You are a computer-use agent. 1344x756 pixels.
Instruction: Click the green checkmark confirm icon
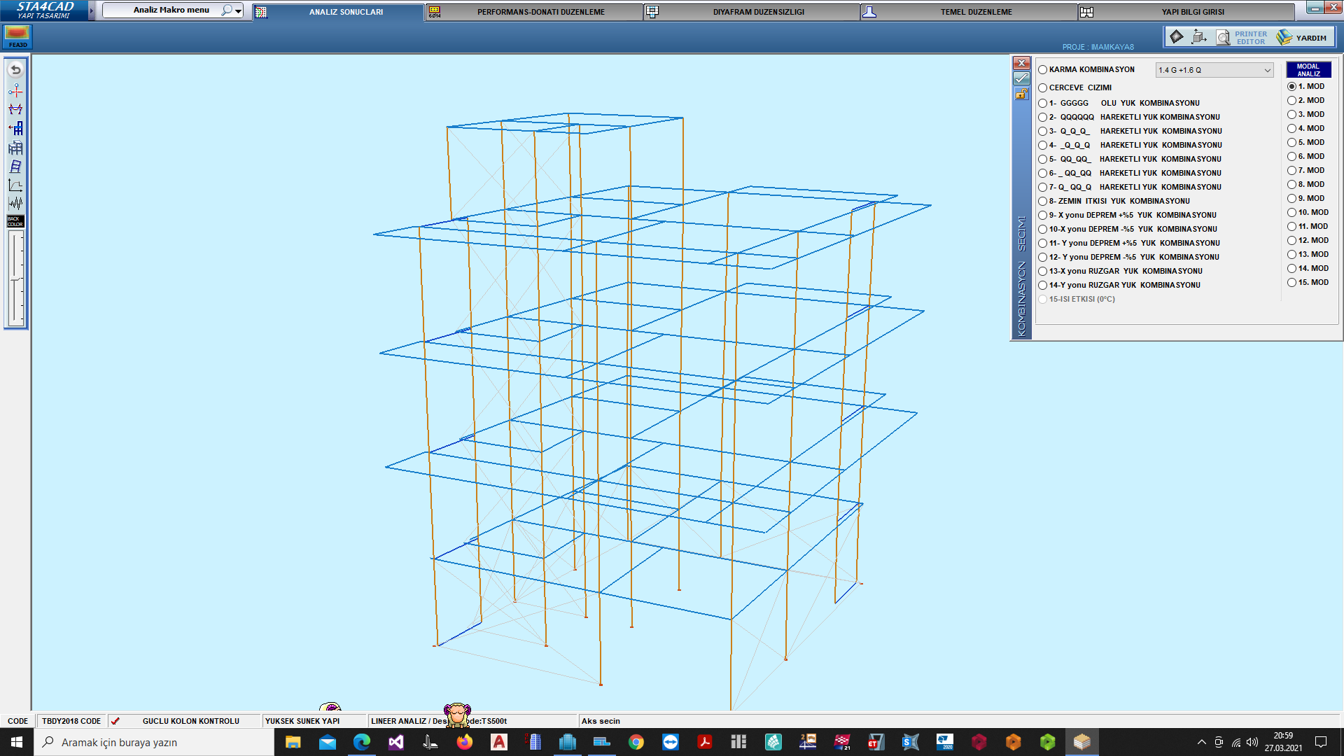[x=1022, y=78]
